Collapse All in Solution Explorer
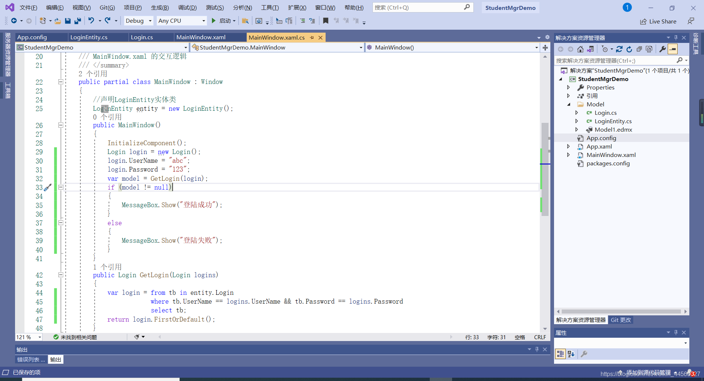 click(639, 49)
